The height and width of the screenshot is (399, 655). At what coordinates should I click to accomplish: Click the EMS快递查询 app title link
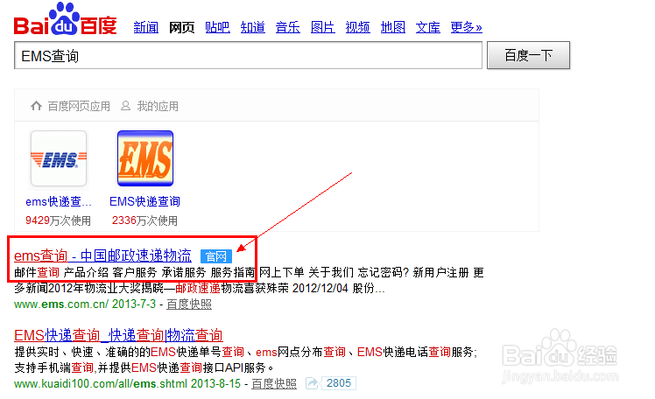pos(145,201)
